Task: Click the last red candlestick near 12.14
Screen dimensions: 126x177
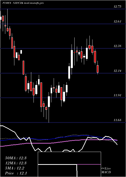Action: pyautogui.click(x=98, y=69)
